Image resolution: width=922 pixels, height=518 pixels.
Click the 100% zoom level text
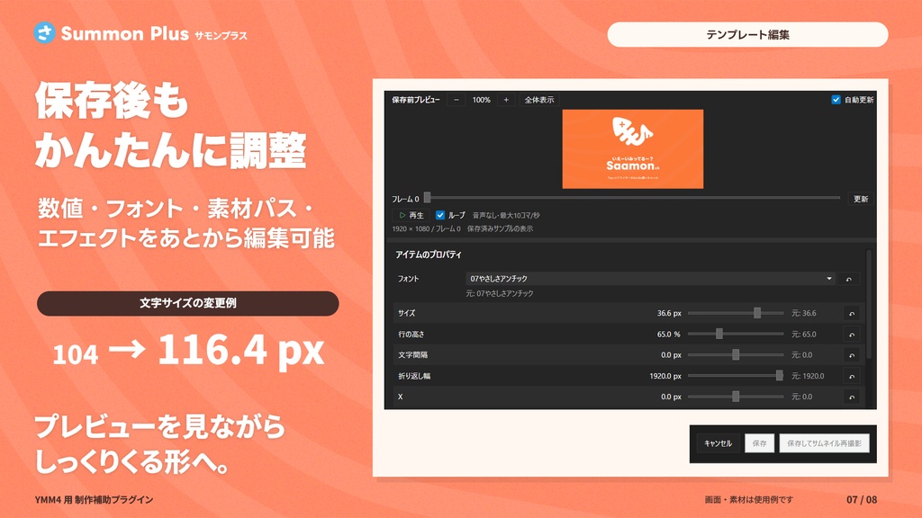pos(481,100)
